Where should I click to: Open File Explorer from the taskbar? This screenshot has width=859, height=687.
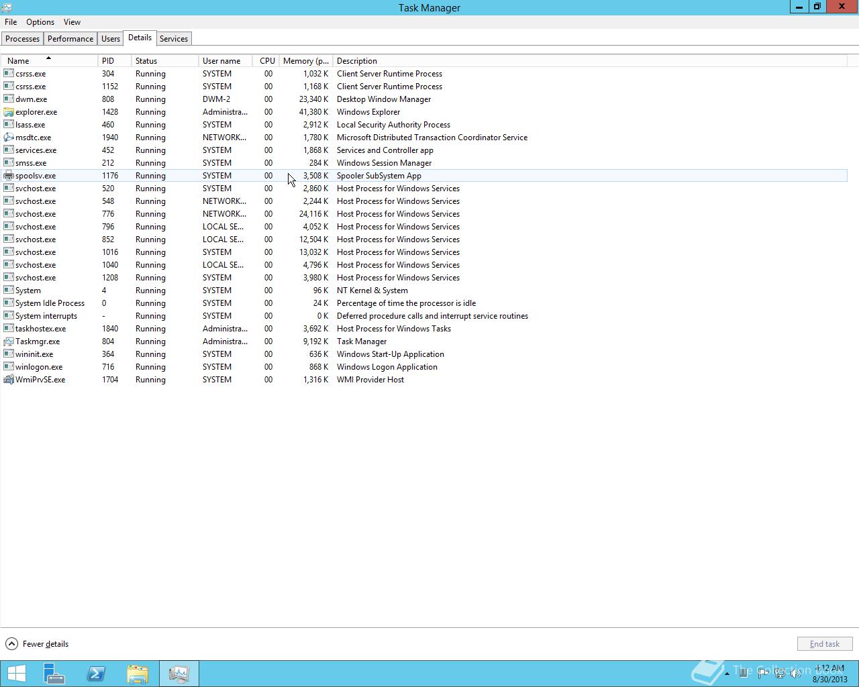[138, 674]
